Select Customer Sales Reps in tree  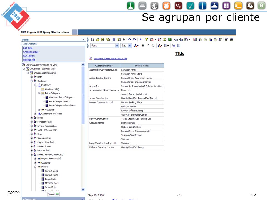(52, 114)
